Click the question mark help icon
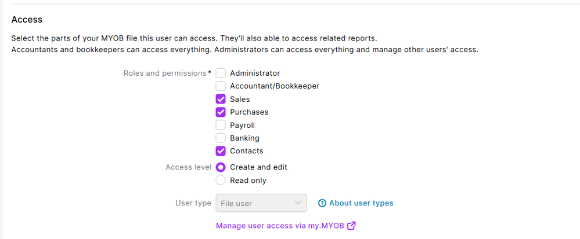 pyautogui.click(x=322, y=203)
